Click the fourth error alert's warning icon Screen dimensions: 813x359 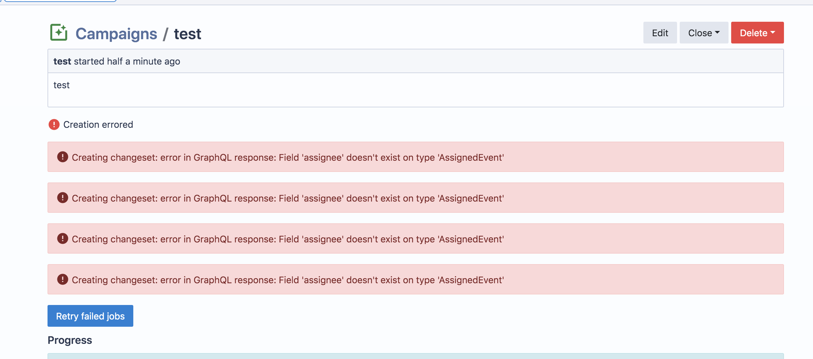click(x=62, y=279)
